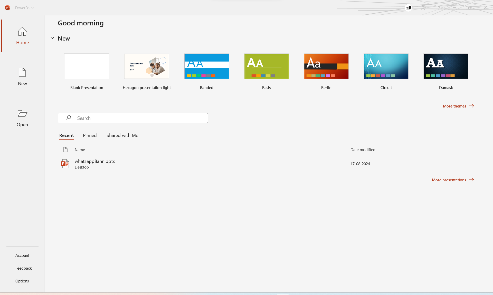Click the account profile picture
The image size is (493, 295).
(x=409, y=8)
